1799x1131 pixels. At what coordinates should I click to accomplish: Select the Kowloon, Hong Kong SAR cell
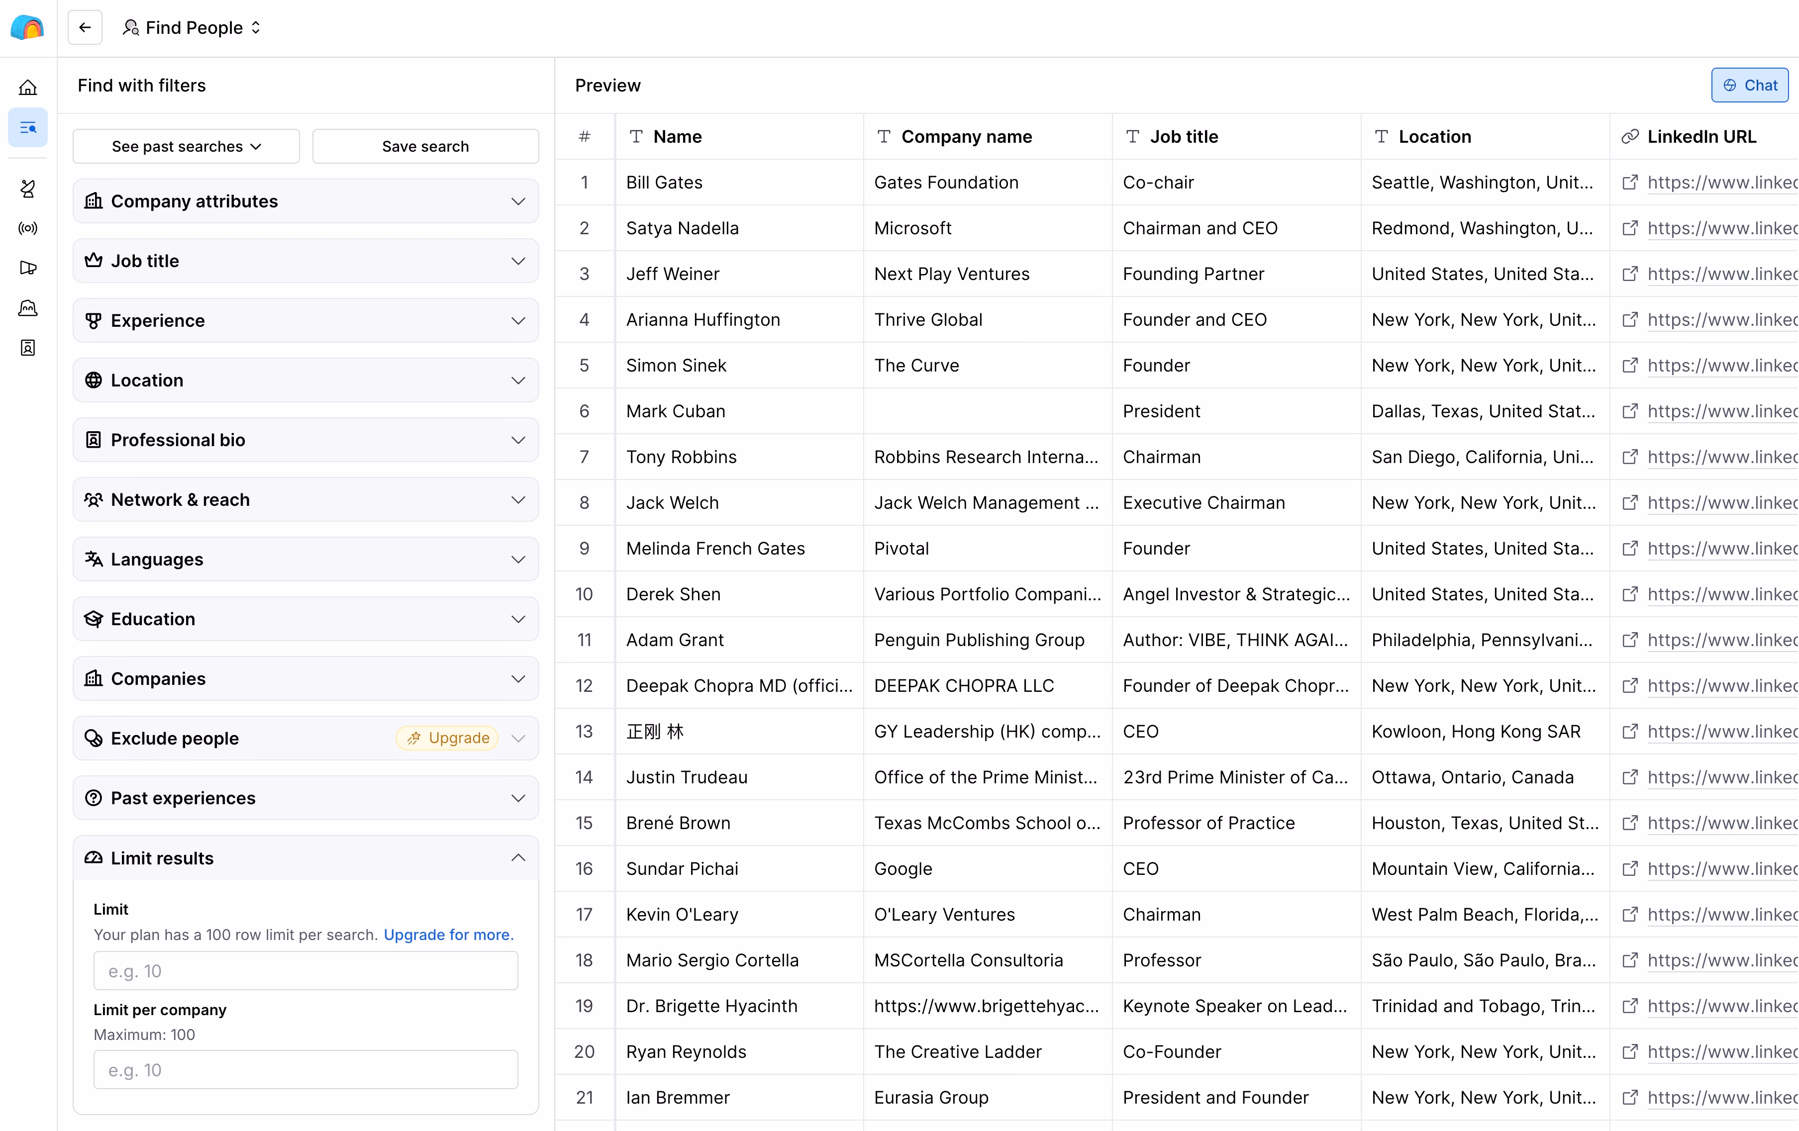pyautogui.click(x=1485, y=731)
